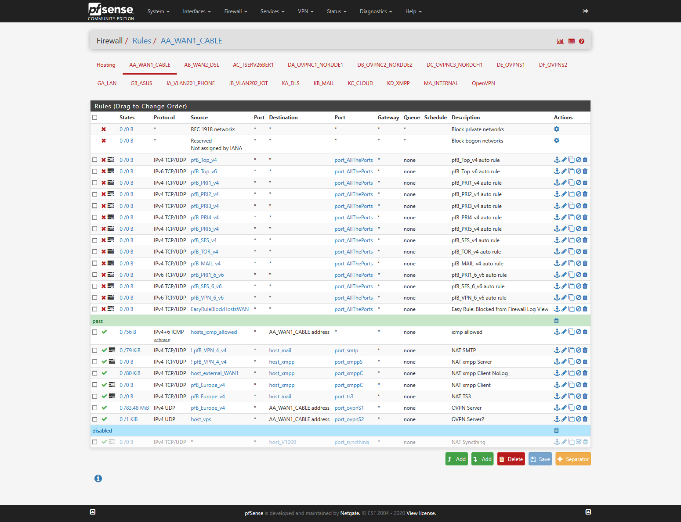Click the '0 /83.48 MiB' states value
This screenshot has height=522, width=681.
tap(134, 408)
